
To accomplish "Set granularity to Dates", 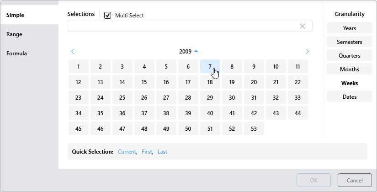I will 349,97.
